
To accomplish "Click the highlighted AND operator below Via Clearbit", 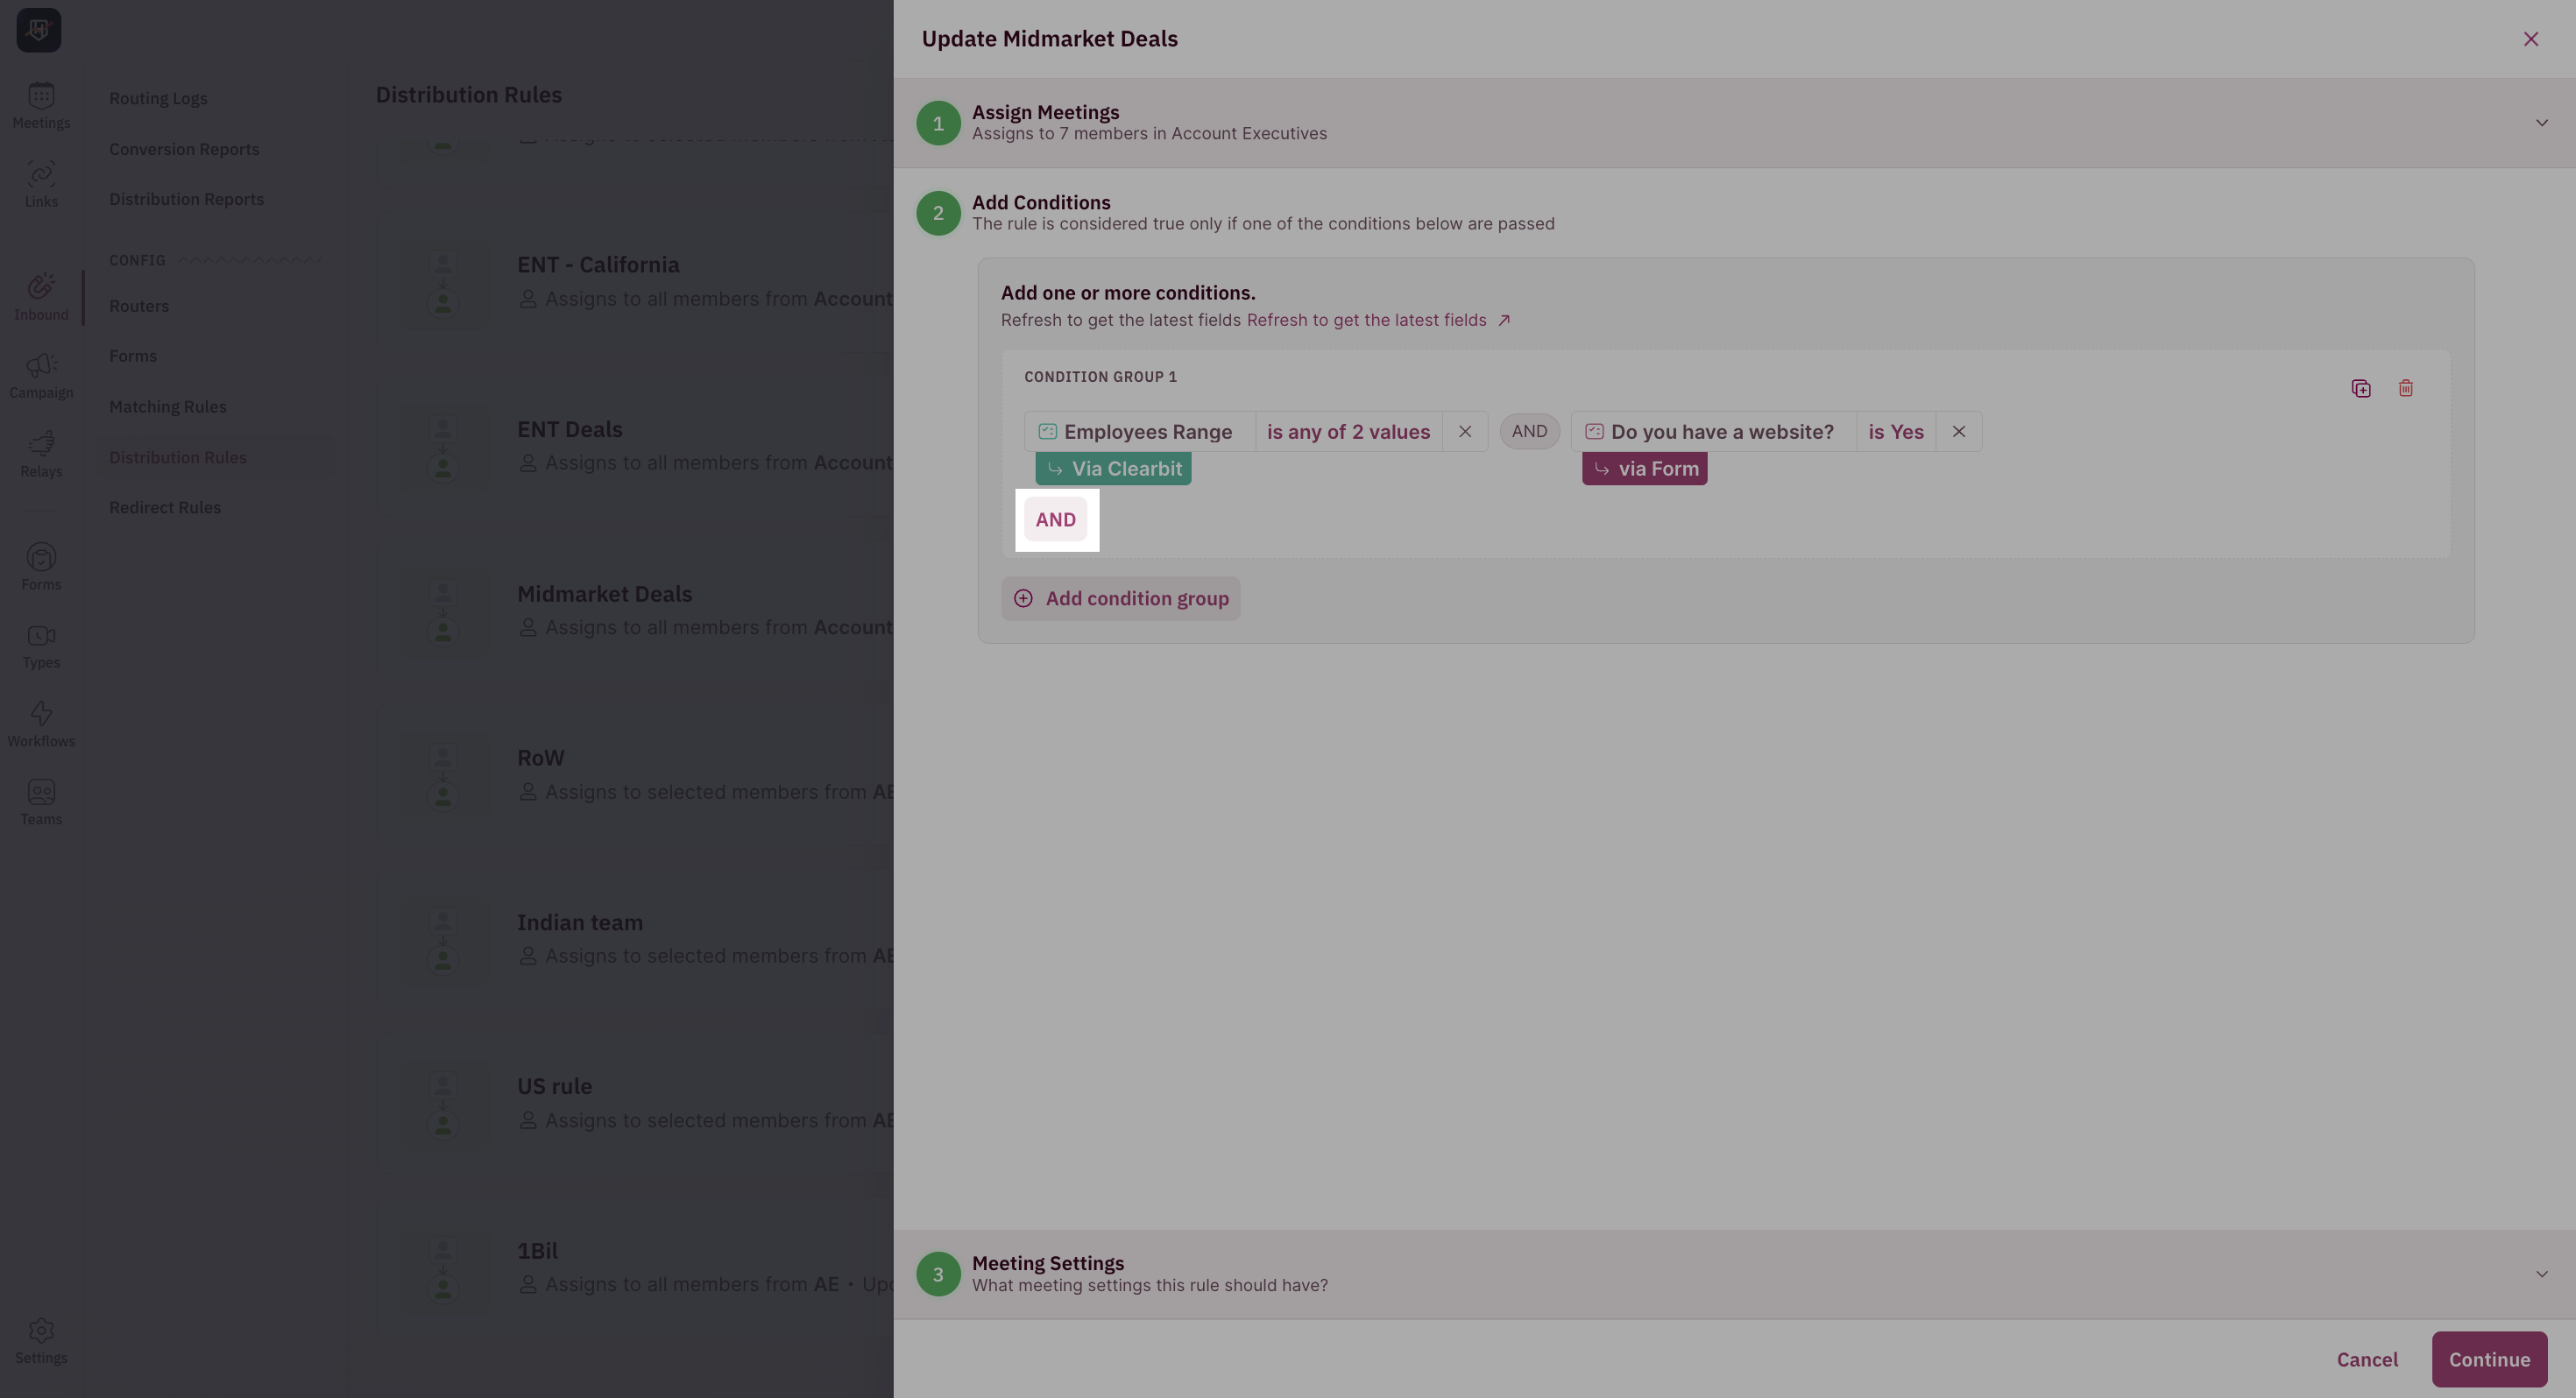I will click(x=1056, y=519).
